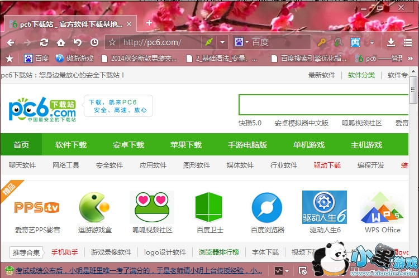This screenshot has width=419, height=278.
Task: Open the browser main menu icon
Action: click(x=407, y=42)
